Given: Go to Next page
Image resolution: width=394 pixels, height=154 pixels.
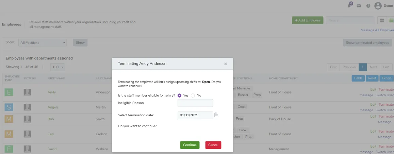Looking at the screenshot, I should [373, 67].
